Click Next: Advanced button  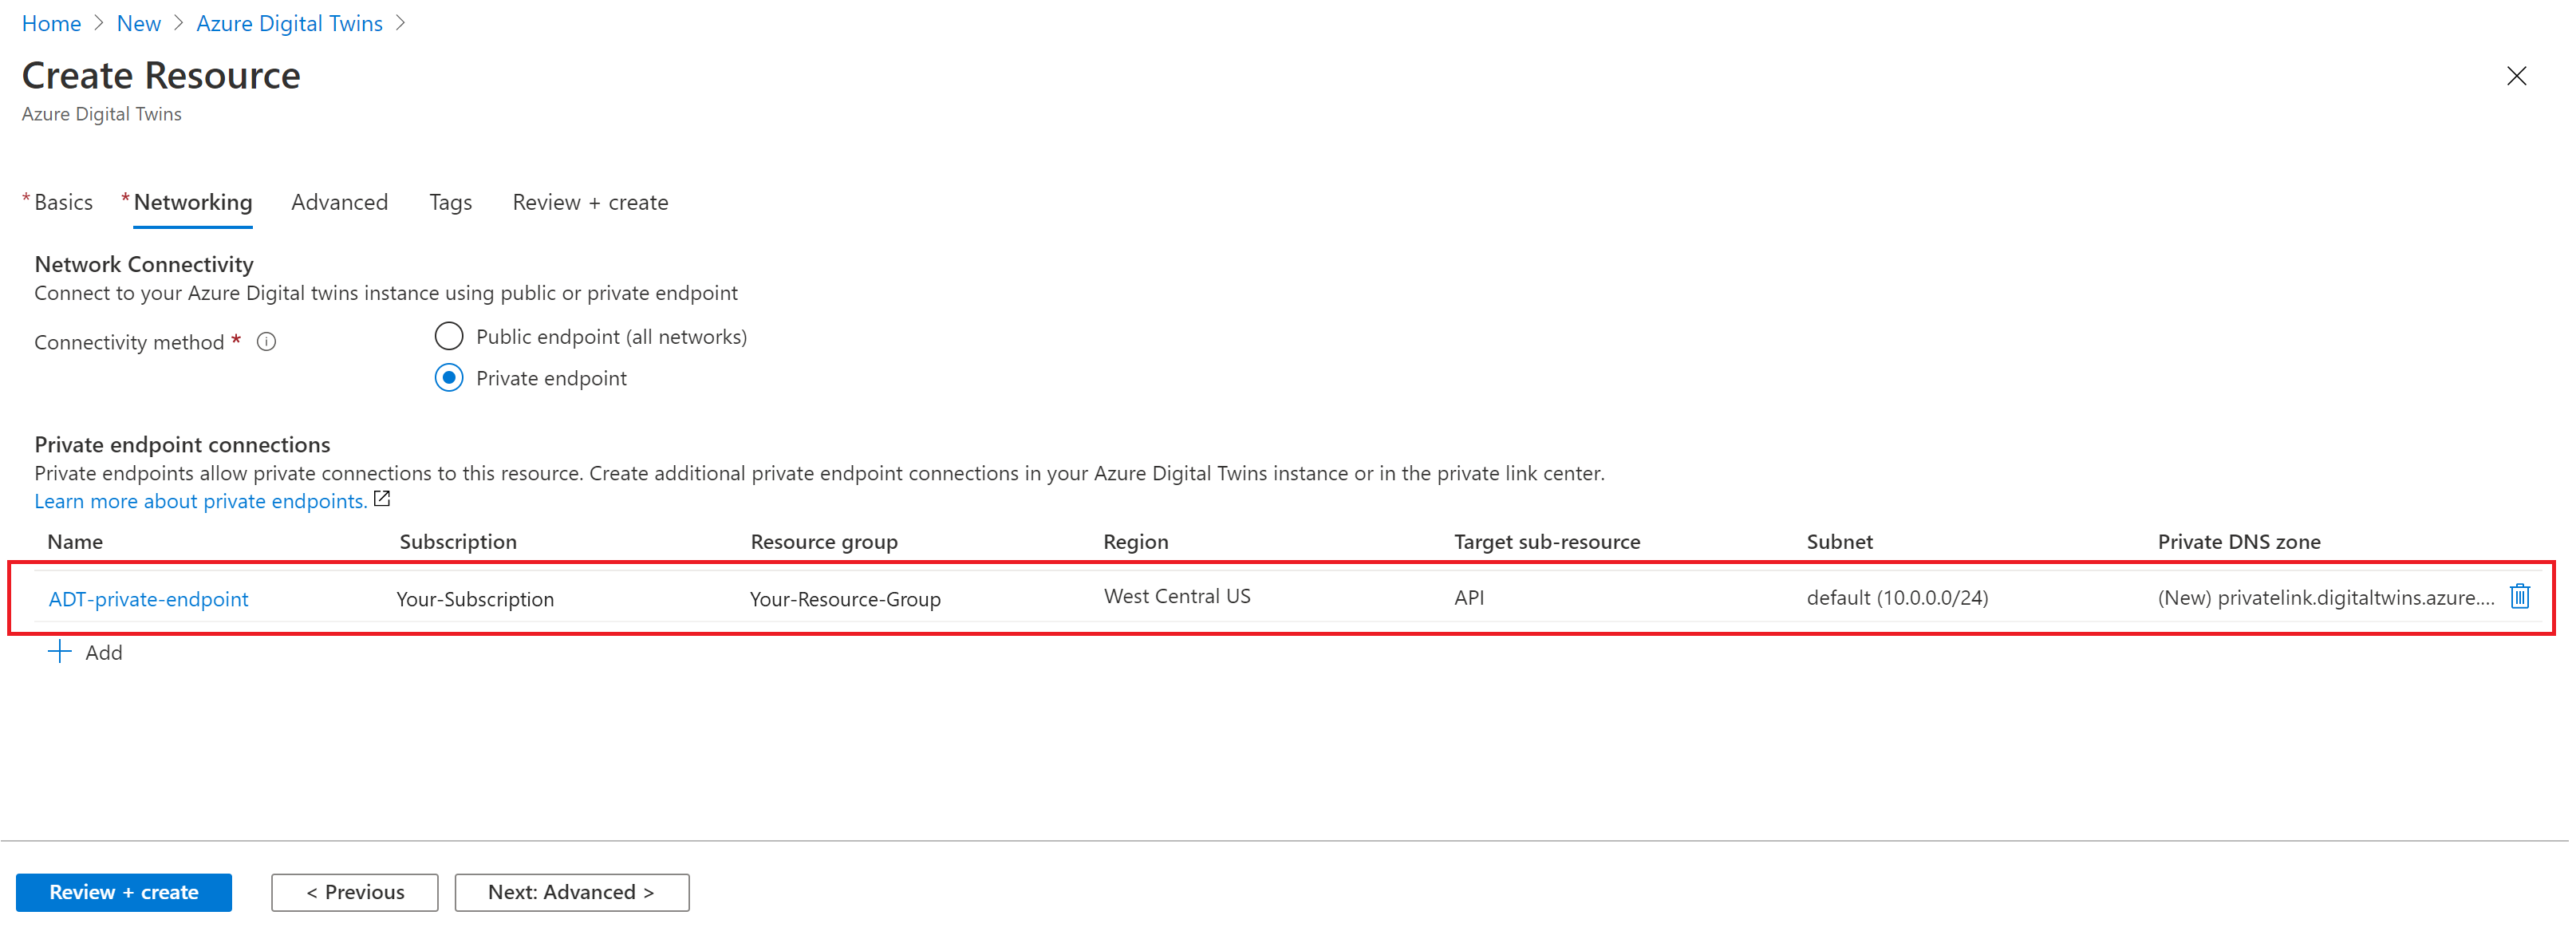[x=571, y=892]
